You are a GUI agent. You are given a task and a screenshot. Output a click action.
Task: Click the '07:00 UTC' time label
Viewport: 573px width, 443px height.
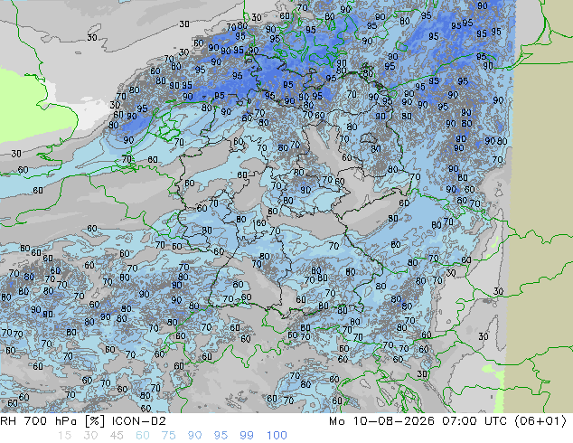point(474,421)
